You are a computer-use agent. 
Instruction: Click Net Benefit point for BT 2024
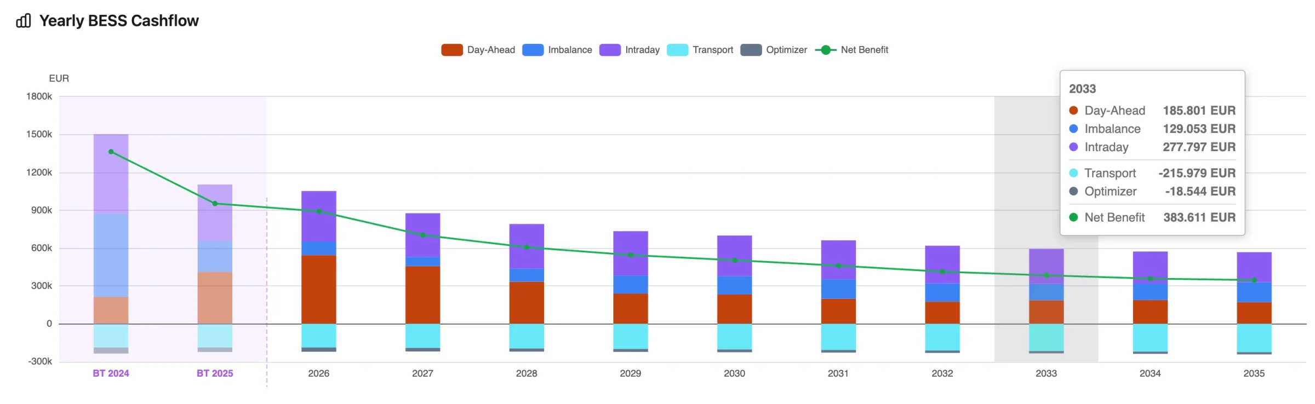111,152
